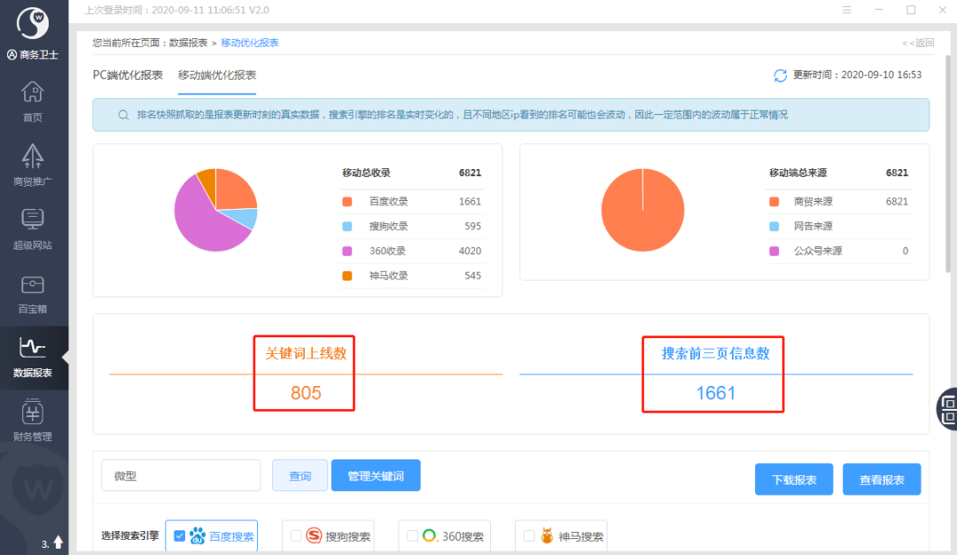Click the 360搜索 ring logo
Viewport: 957px width, 555px height.
pos(430,536)
